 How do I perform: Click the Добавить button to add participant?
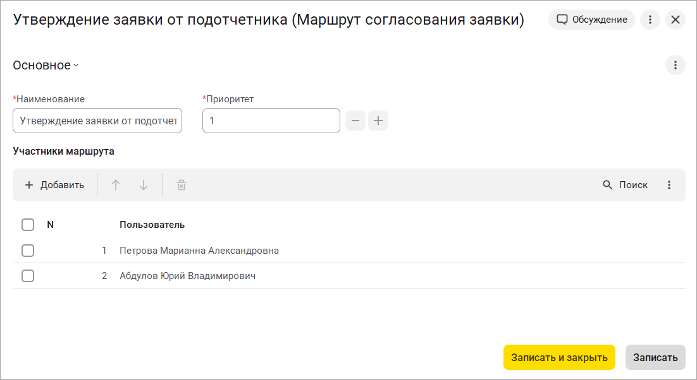click(x=54, y=185)
